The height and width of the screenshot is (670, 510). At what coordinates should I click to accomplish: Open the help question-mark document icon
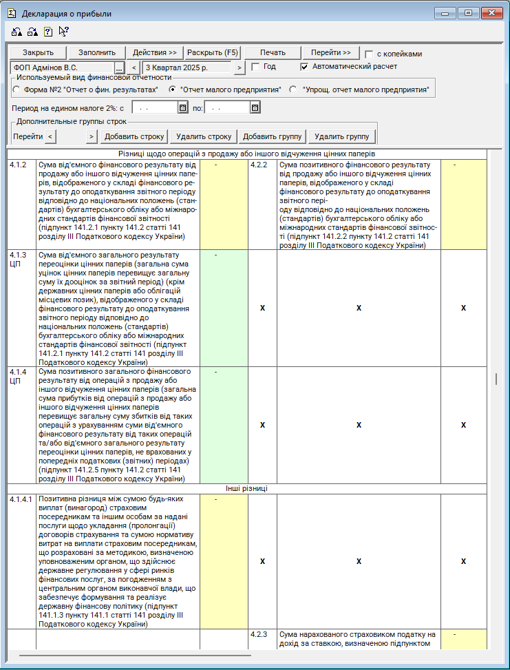click(x=47, y=32)
